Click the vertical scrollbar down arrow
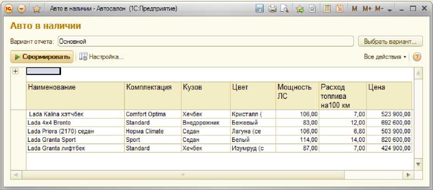Viewport: 433px width, 190px height. [418, 164]
